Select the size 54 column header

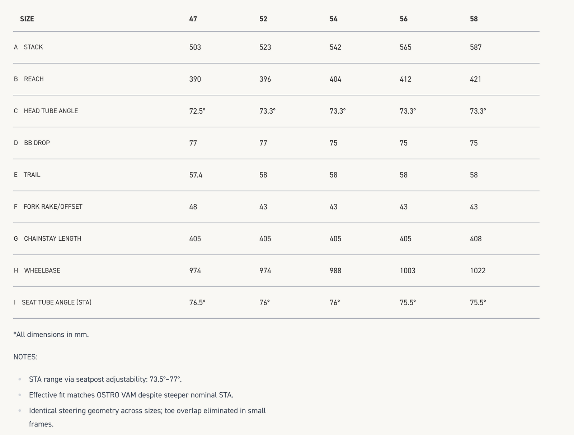click(334, 19)
